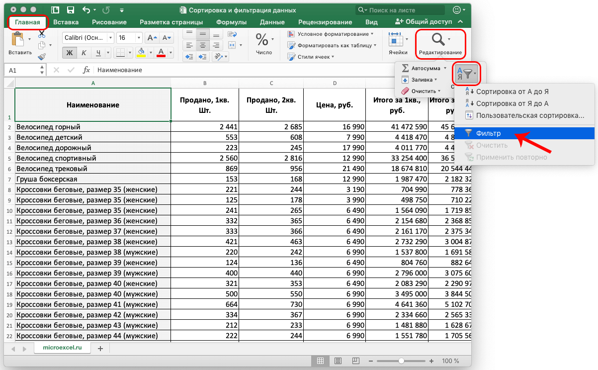
Task: Click the Cut scissors icon
Action: 41,34
